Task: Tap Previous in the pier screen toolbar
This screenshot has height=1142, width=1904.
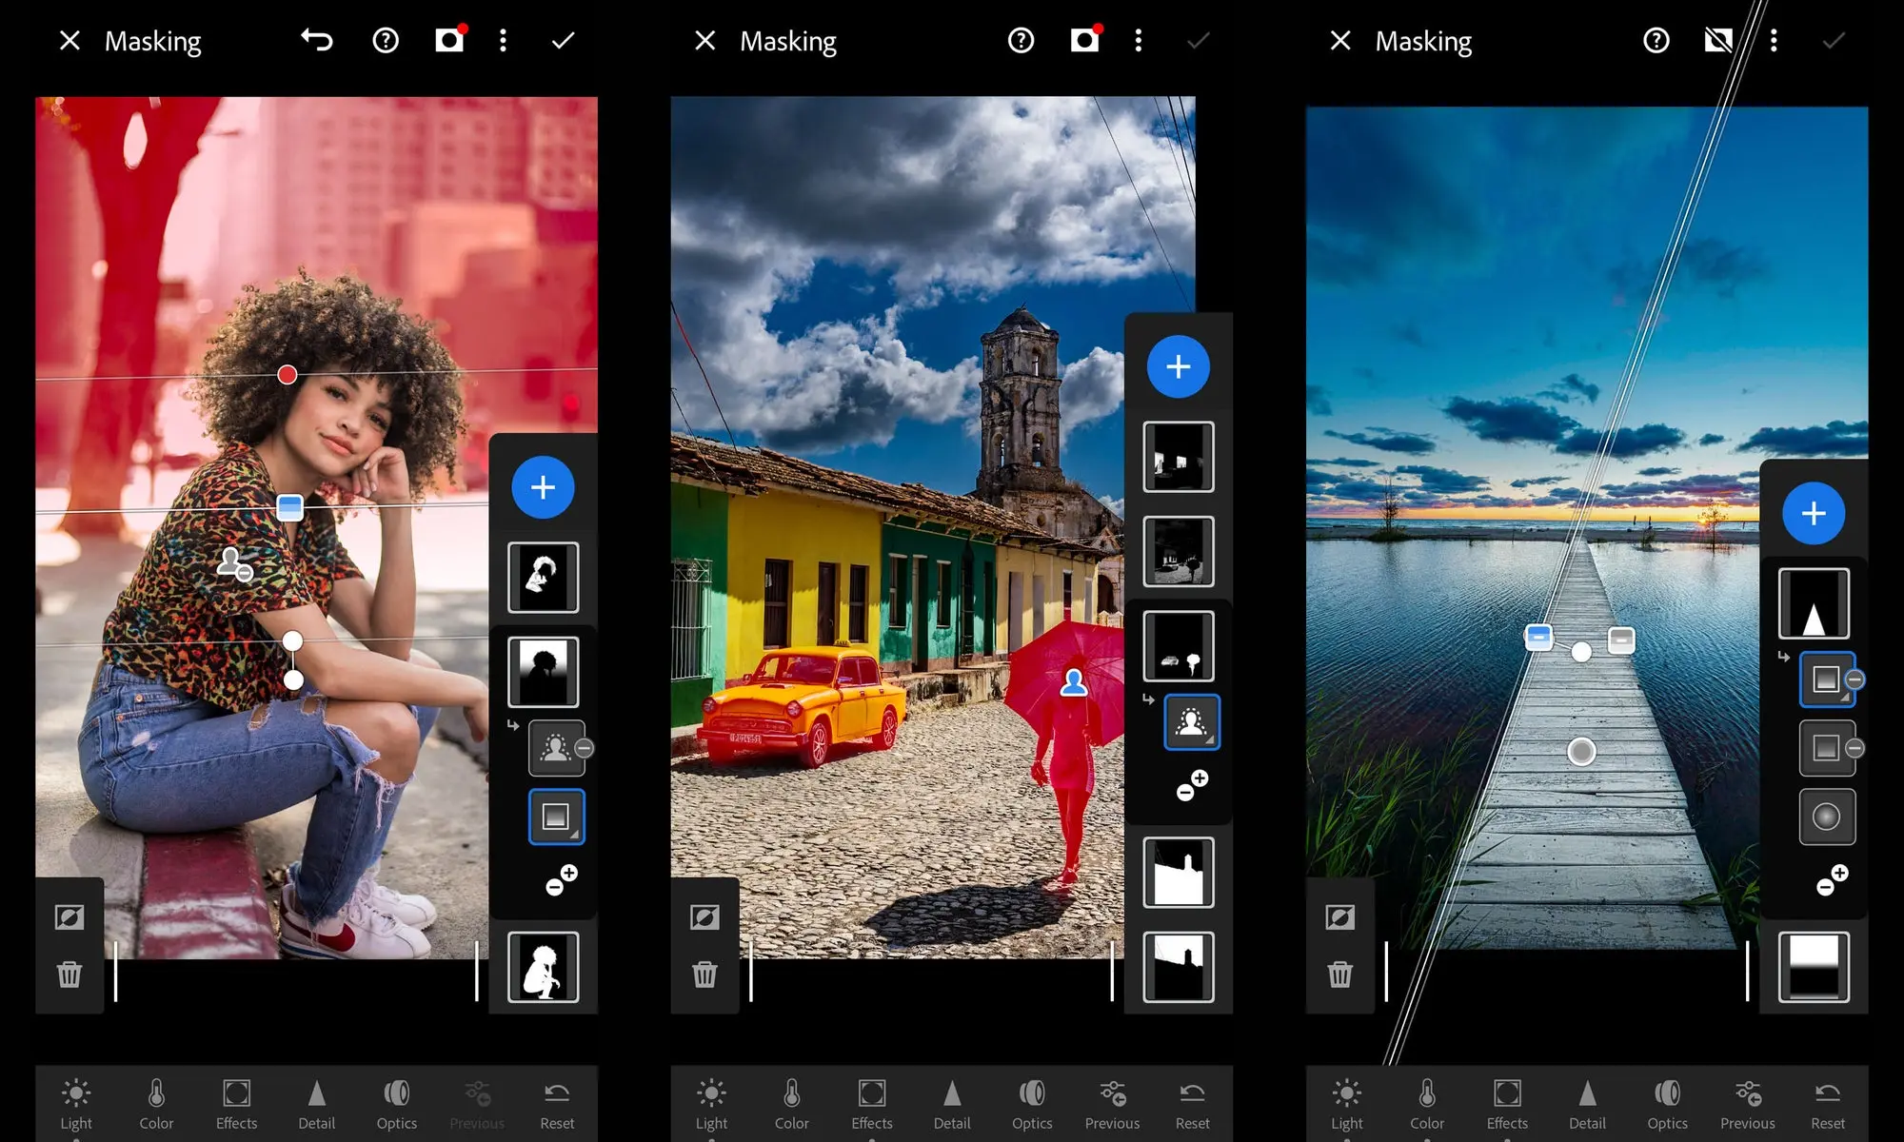Action: (x=1747, y=1104)
